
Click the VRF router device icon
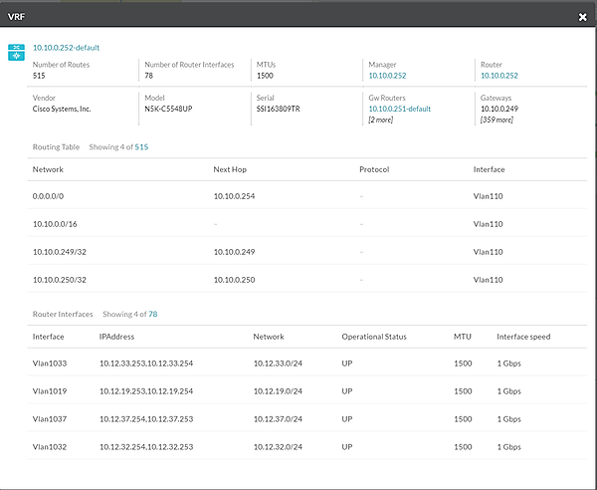pos(15,51)
